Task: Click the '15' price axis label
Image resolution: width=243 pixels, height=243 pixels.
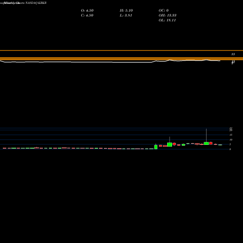Action: pos(231,135)
